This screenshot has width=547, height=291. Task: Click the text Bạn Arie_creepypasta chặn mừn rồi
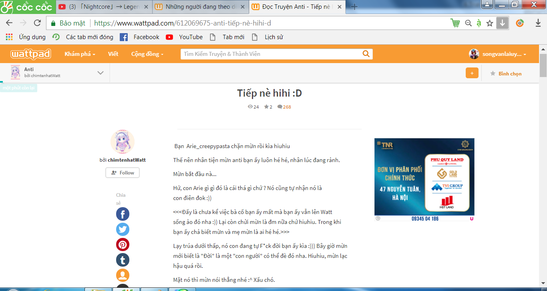(232, 146)
